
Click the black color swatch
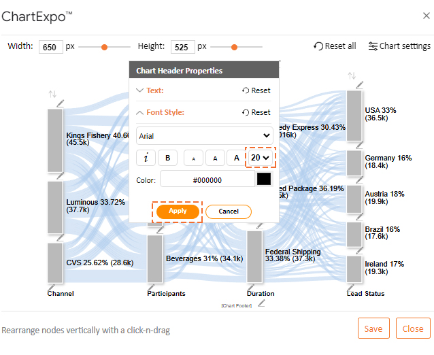point(264,180)
